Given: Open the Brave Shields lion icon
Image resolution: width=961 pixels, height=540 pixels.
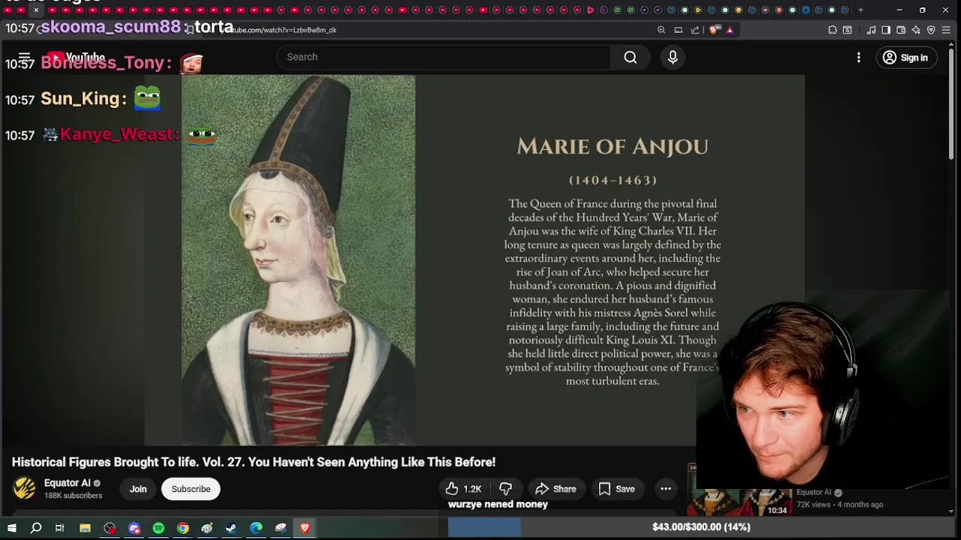Looking at the screenshot, I should point(715,30).
